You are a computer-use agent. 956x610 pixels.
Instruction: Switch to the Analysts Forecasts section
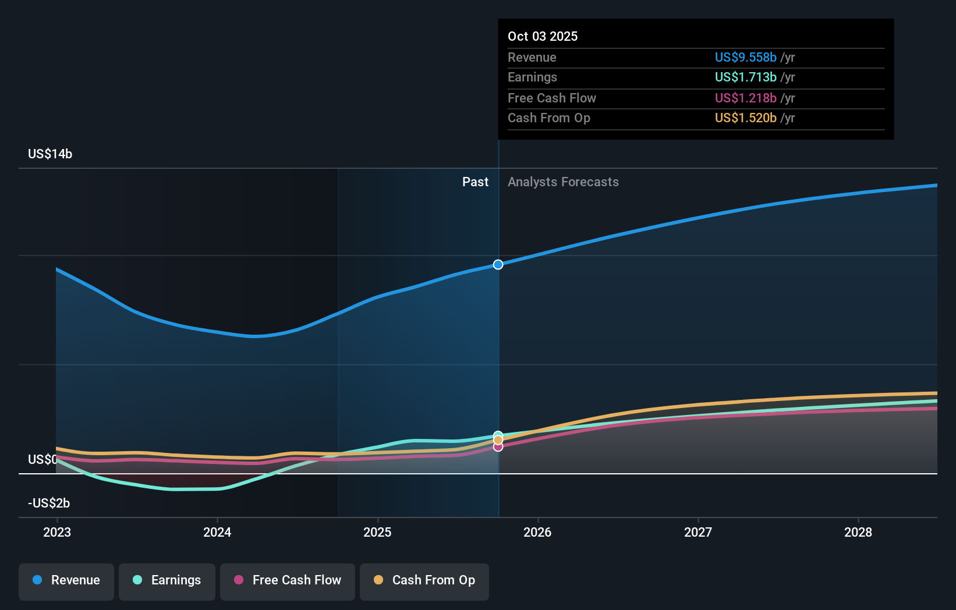pyautogui.click(x=562, y=182)
